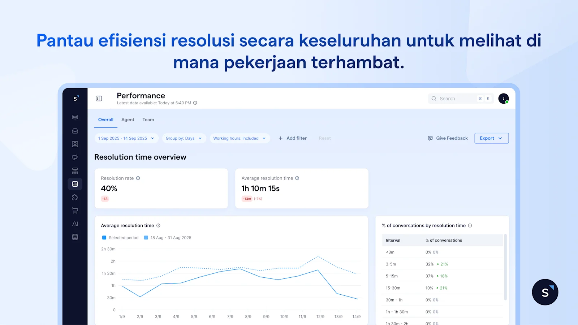Switch to the Agent tab
Image resolution: width=578 pixels, height=325 pixels.
click(128, 120)
